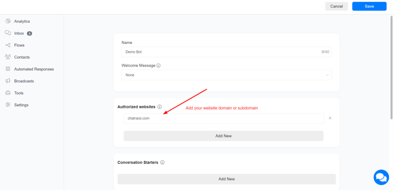Show the Conversation Starters info tooltip
394x190 pixels.
(x=162, y=163)
